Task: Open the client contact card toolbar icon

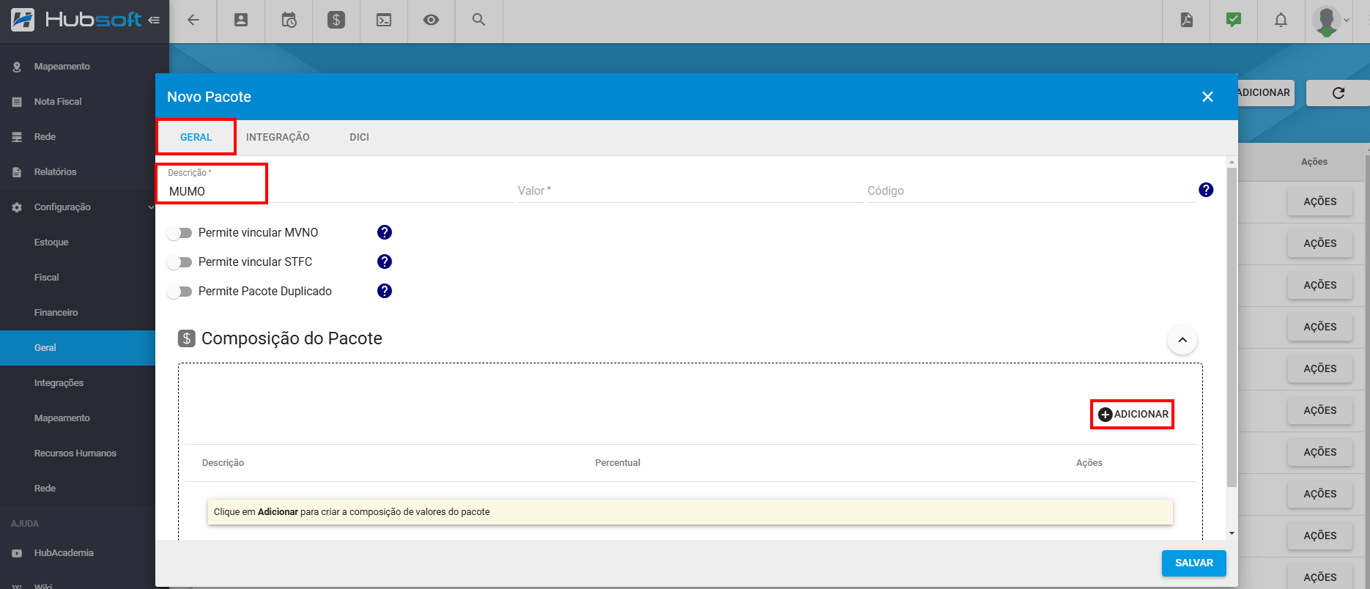Action: (x=241, y=21)
